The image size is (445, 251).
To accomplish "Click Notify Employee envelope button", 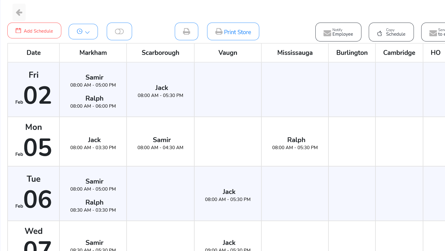I will click(x=338, y=32).
